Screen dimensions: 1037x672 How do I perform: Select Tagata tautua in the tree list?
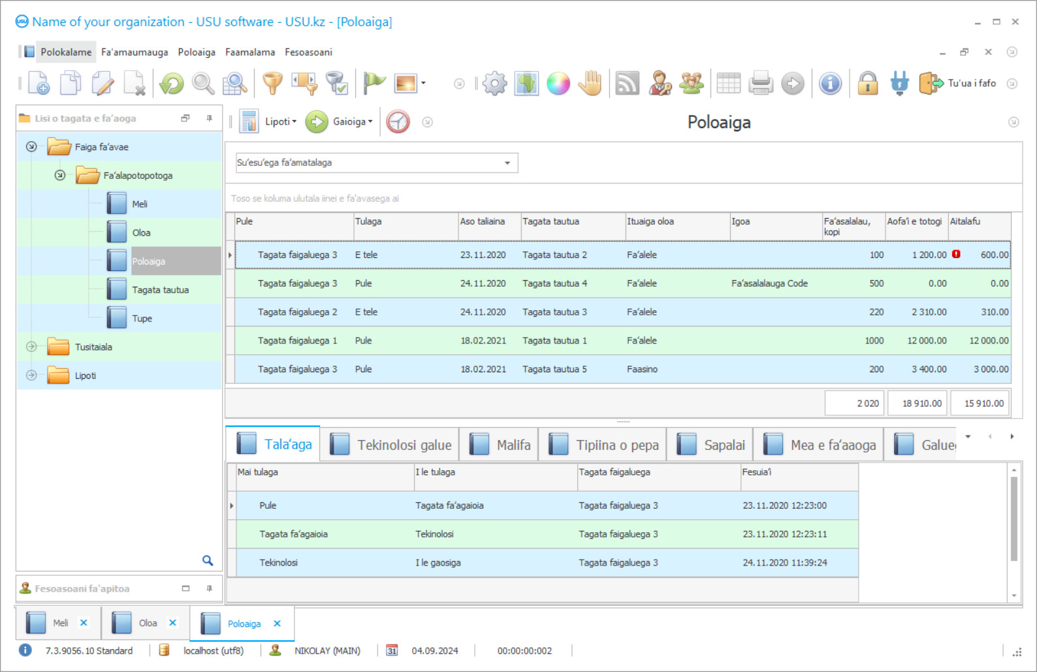pos(161,290)
